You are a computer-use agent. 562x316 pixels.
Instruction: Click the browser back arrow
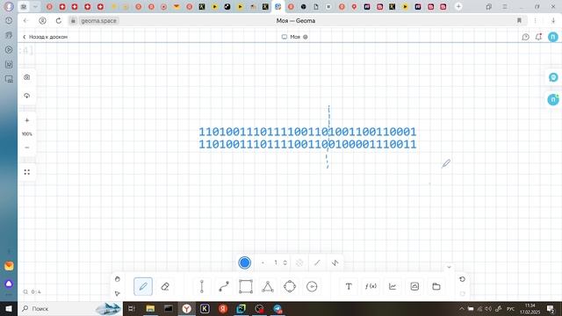coord(25,21)
